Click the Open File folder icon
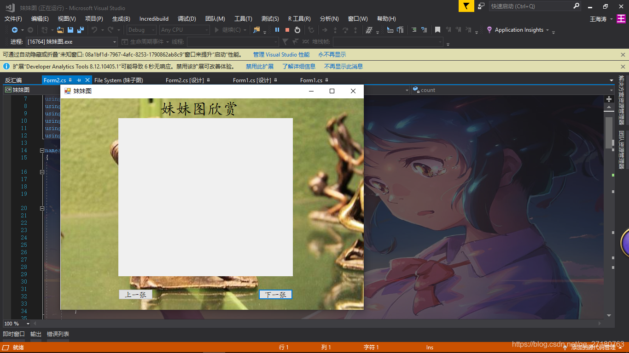 tap(60, 30)
